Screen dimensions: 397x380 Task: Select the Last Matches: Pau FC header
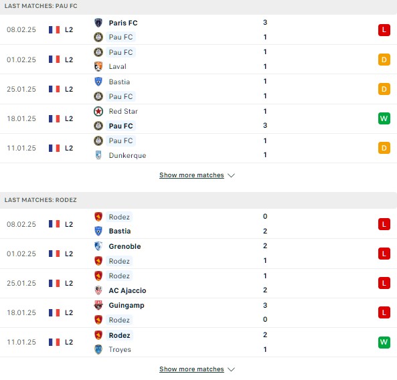[x=41, y=6]
